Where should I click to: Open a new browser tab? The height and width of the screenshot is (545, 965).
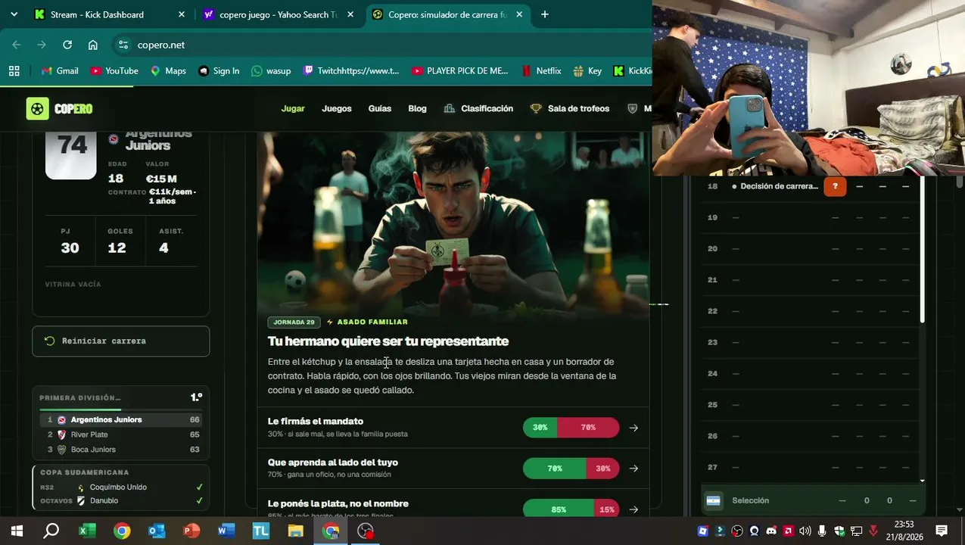(545, 14)
